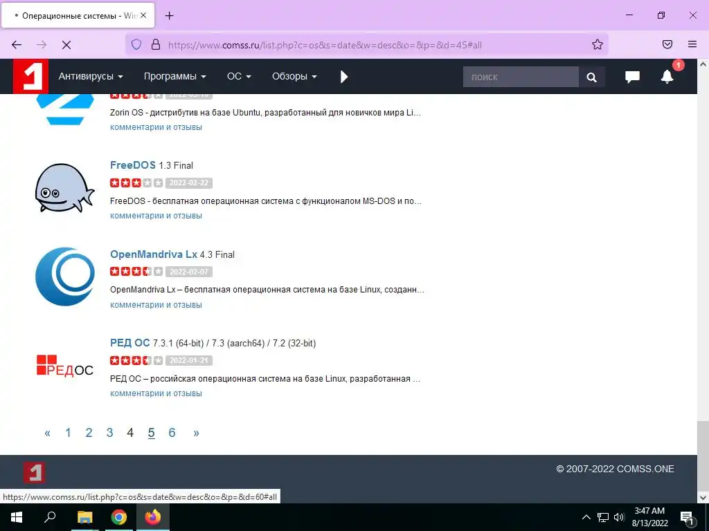This screenshot has width=709, height=531.
Task: Go back with the browser back arrow
Action: pyautogui.click(x=17, y=45)
